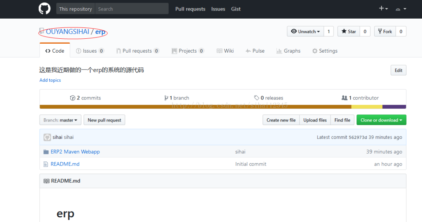This screenshot has height=222, width=422.
Task: Click the 'This repository' search scope label
Action: point(76,9)
